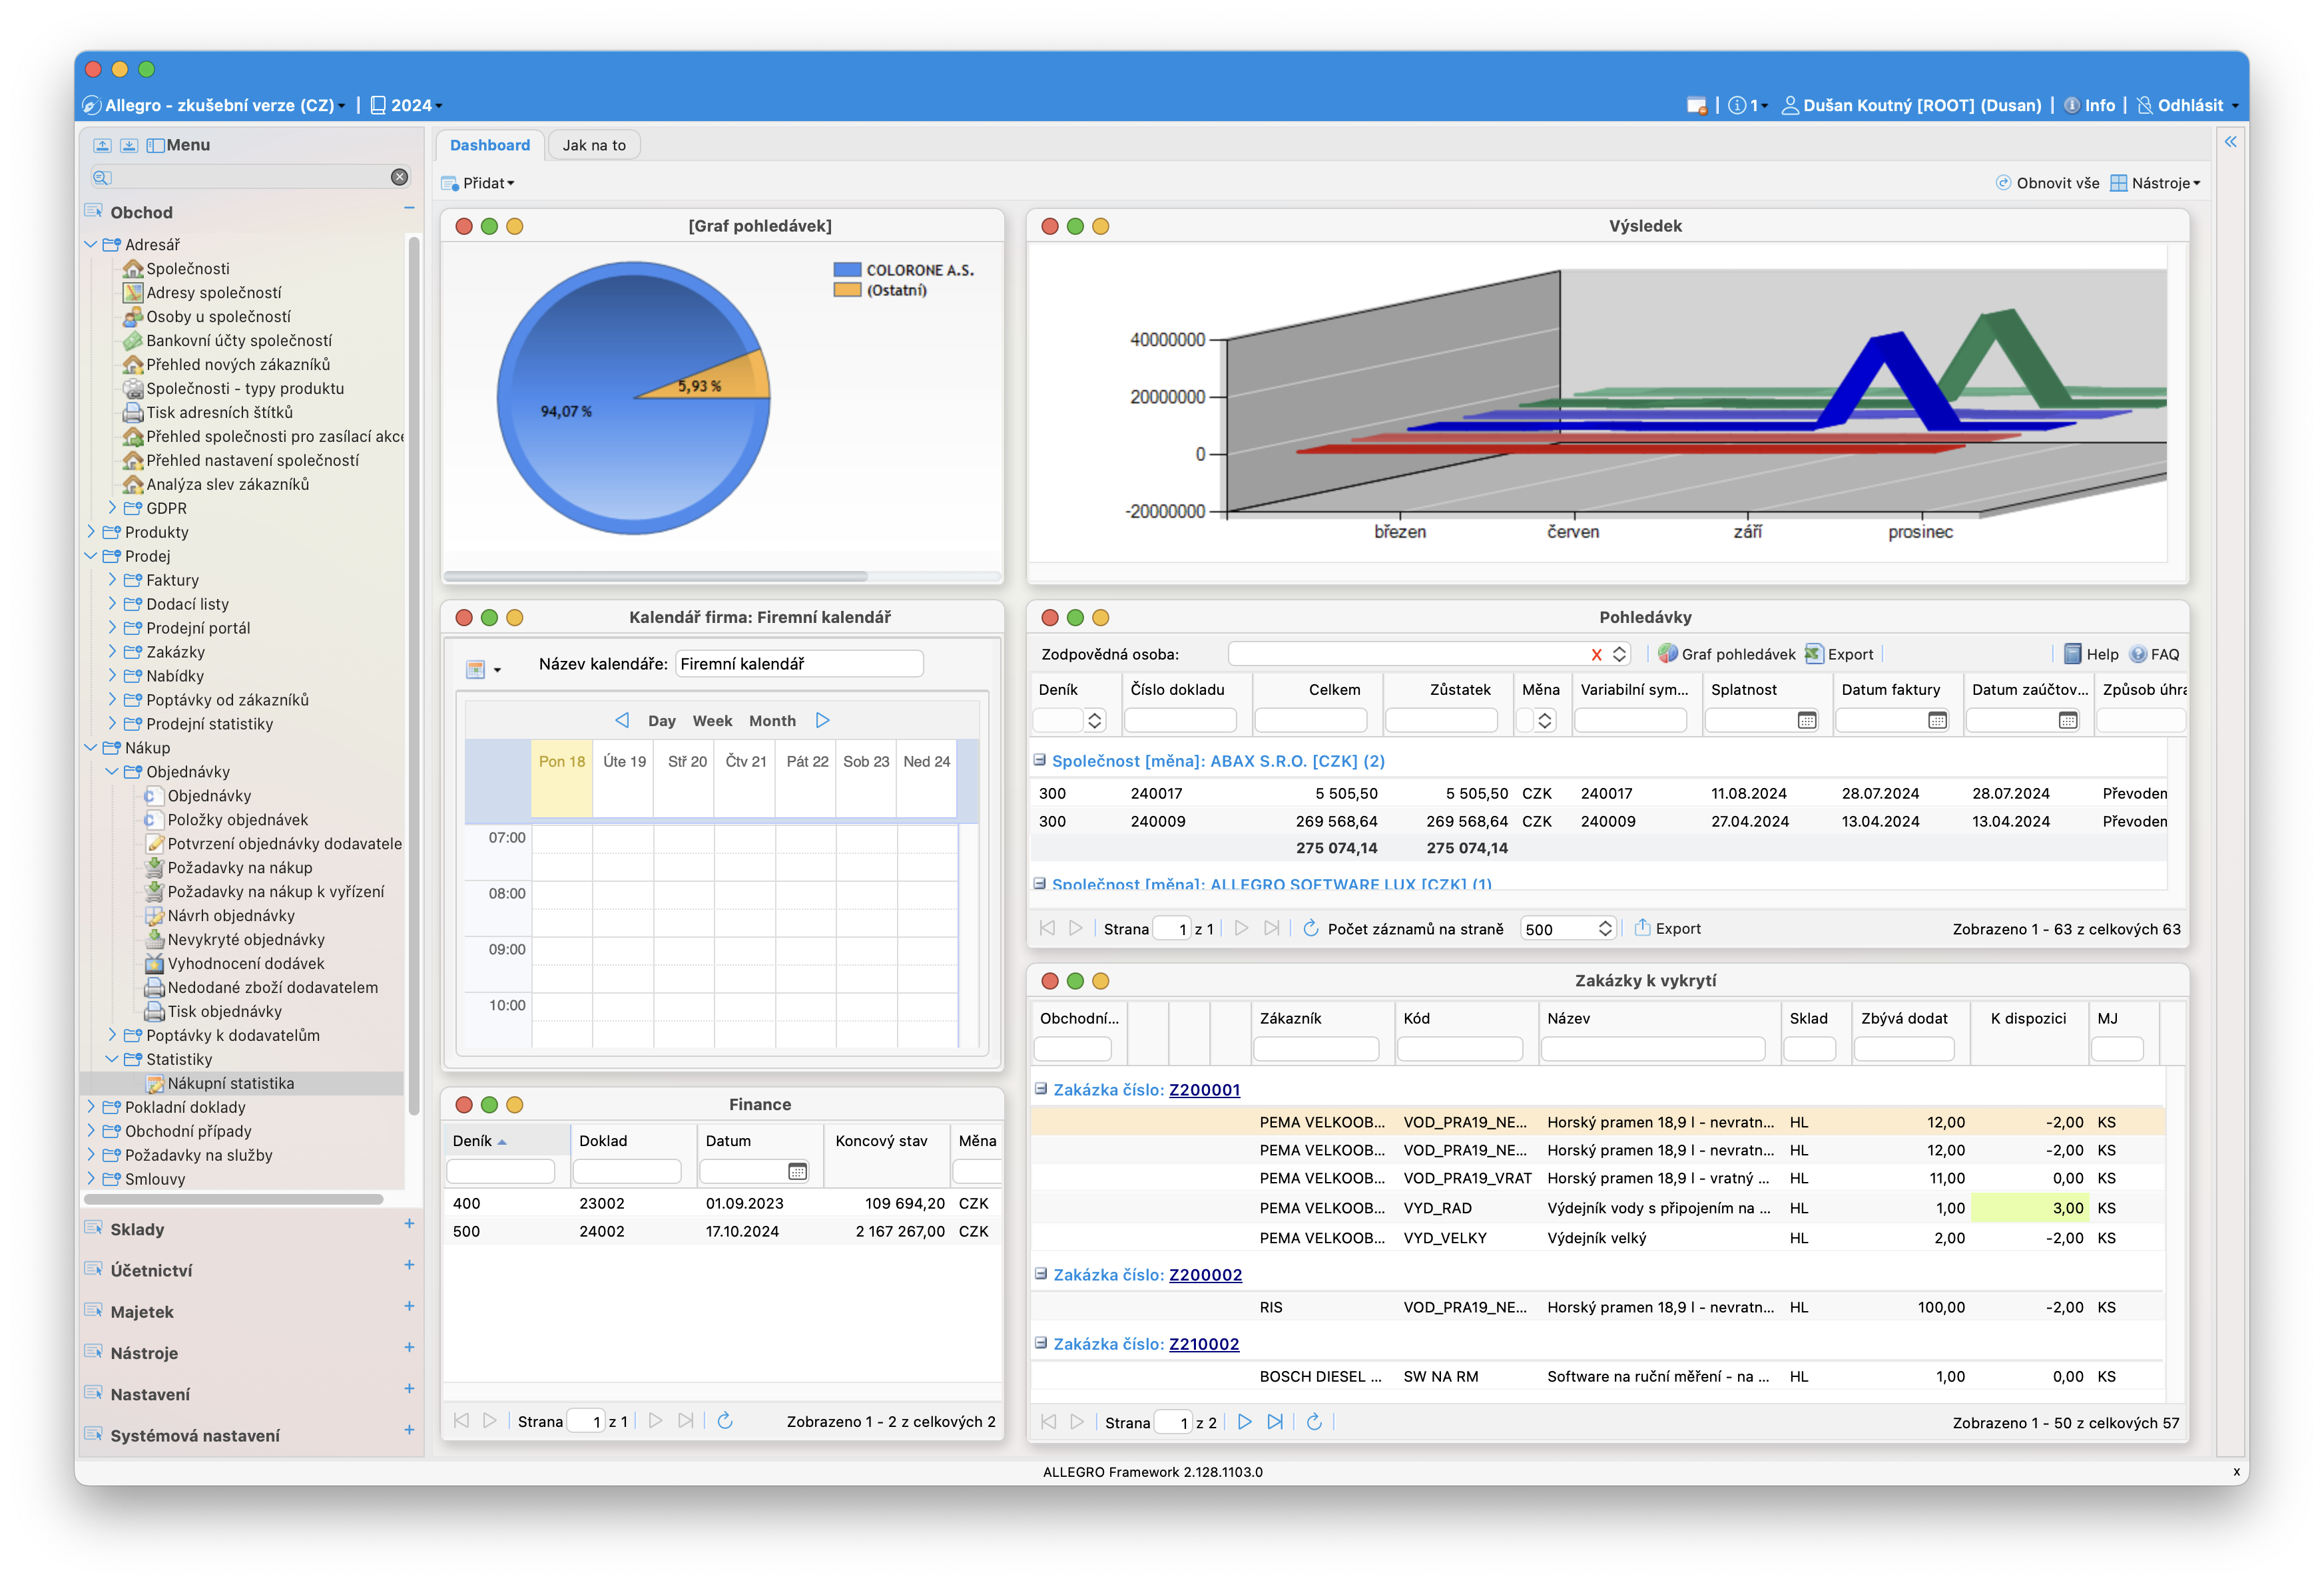Open the FAQ icon in Pohledávky
Screen dimensions: 2324x1584
(x=2138, y=654)
